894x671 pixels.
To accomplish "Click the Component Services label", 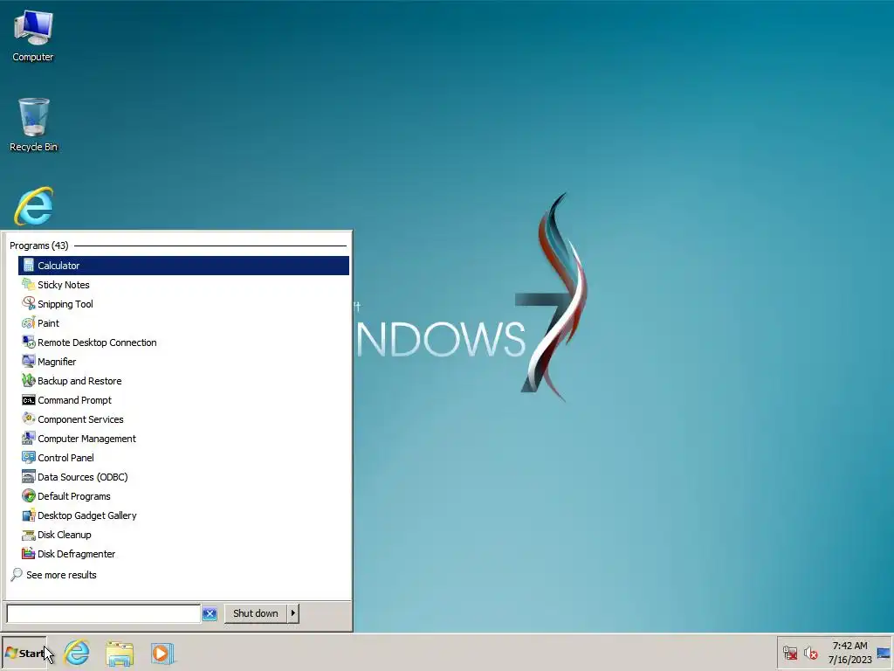I will tap(80, 419).
